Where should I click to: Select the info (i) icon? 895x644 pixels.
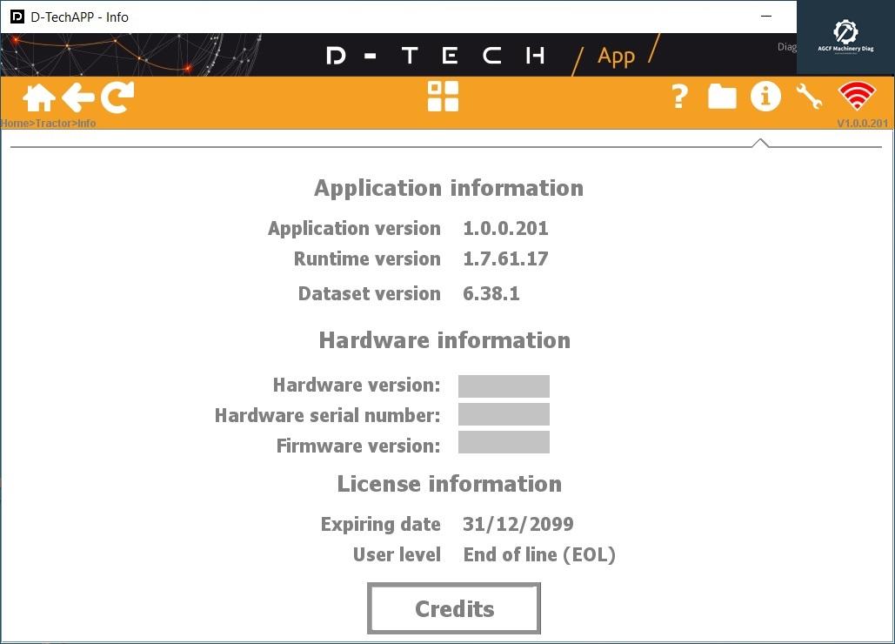pyautogui.click(x=765, y=97)
